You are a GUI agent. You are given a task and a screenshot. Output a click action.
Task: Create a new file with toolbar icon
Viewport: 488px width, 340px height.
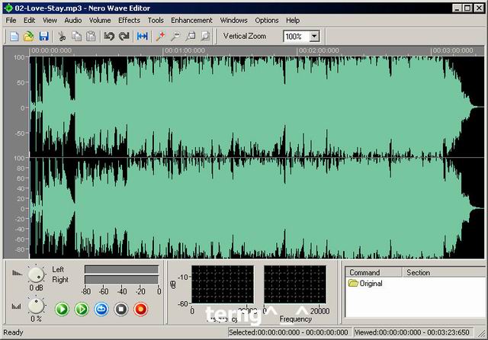tap(14, 37)
